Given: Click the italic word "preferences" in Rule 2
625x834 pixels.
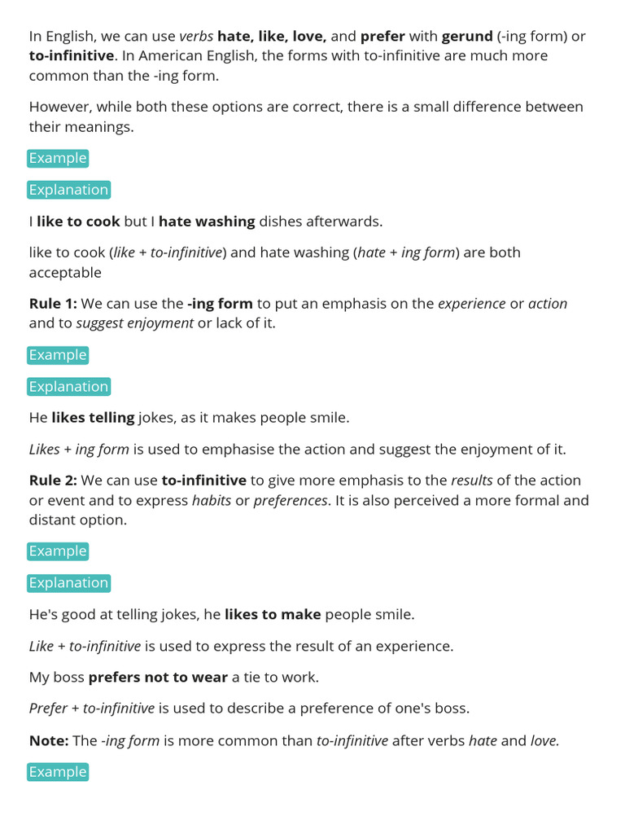Looking at the screenshot, I should [x=291, y=500].
